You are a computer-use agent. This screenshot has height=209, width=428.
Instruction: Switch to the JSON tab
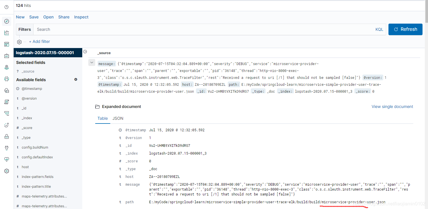[118, 118]
